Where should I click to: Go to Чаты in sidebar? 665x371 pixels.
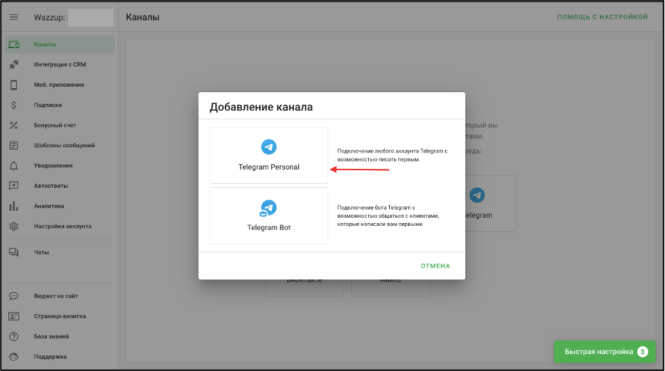(42, 252)
